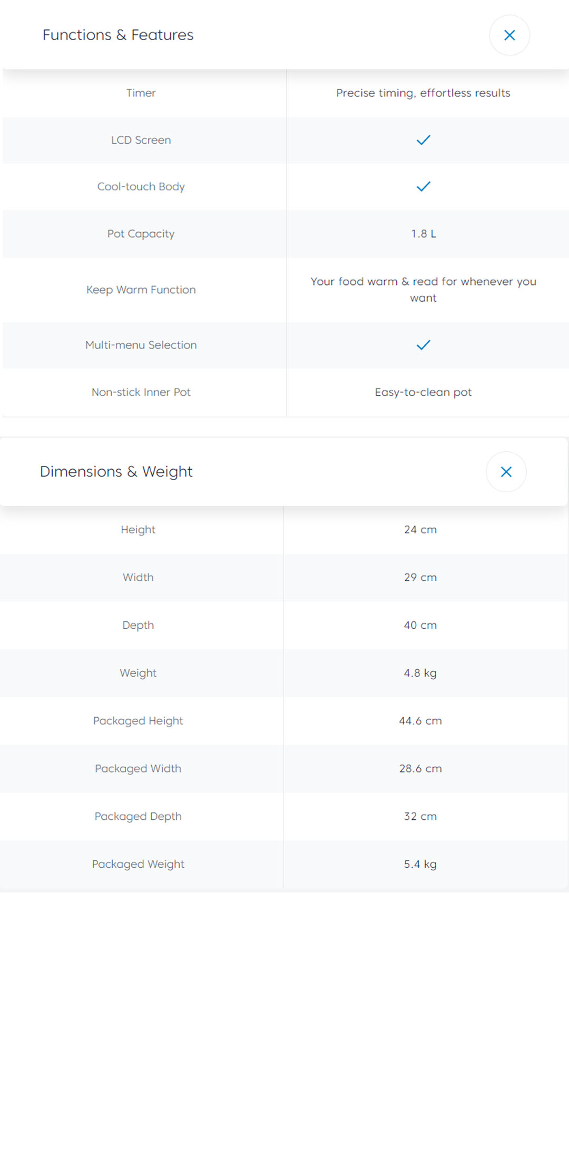569x1151 pixels.
Task: Click the LCD Screen checkmark icon
Action: point(423,140)
